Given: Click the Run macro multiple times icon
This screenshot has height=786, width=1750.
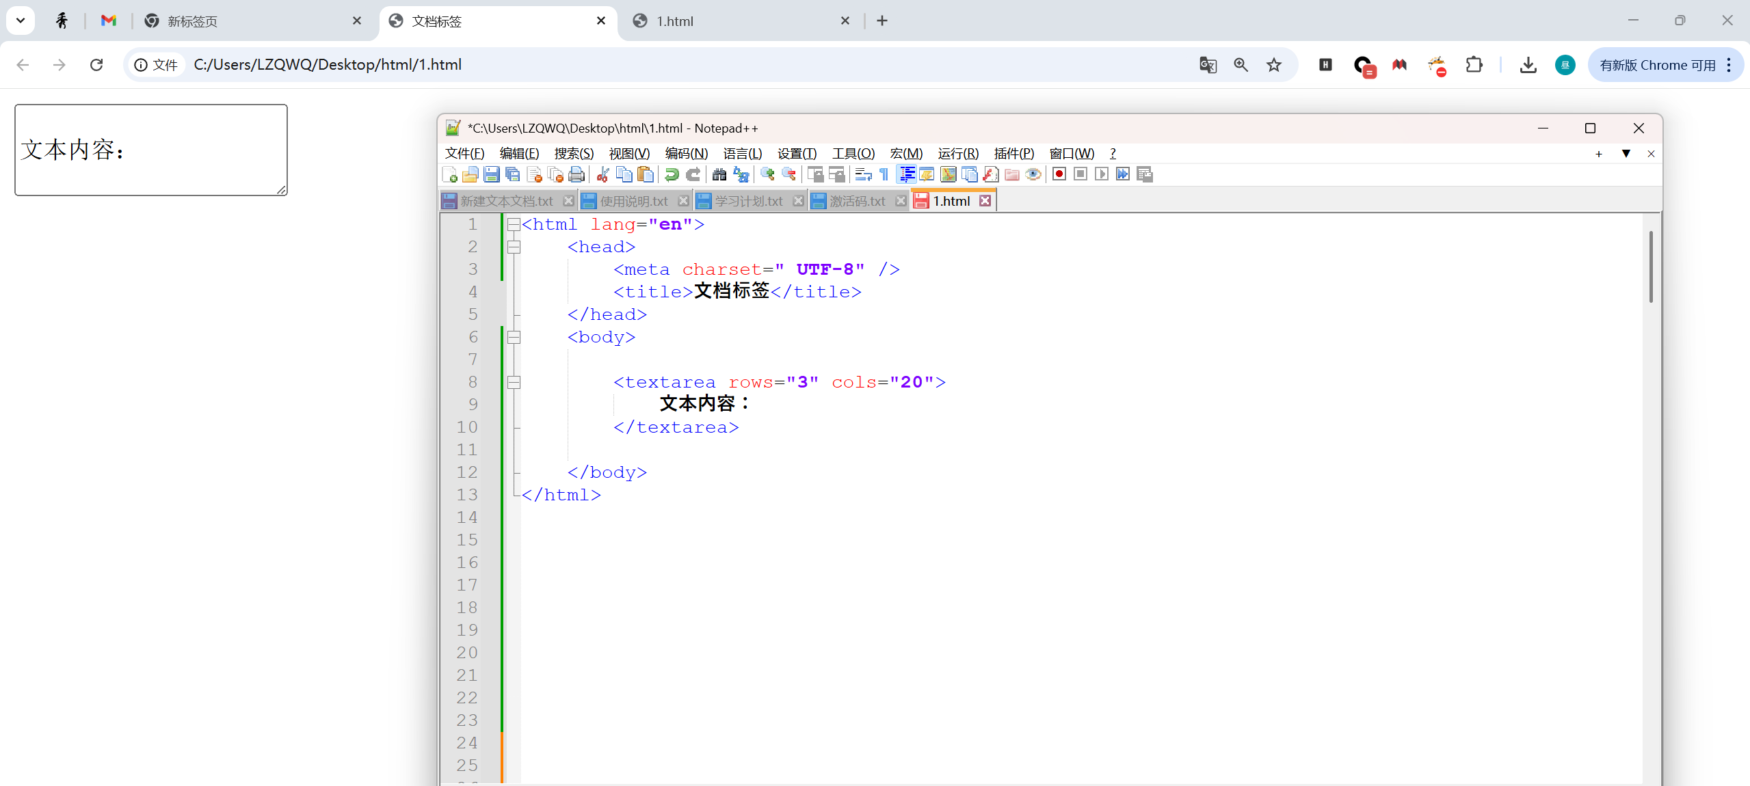Looking at the screenshot, I should point(1123,174).
